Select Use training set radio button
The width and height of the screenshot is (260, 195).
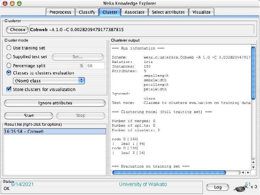(x=9, y=48)
